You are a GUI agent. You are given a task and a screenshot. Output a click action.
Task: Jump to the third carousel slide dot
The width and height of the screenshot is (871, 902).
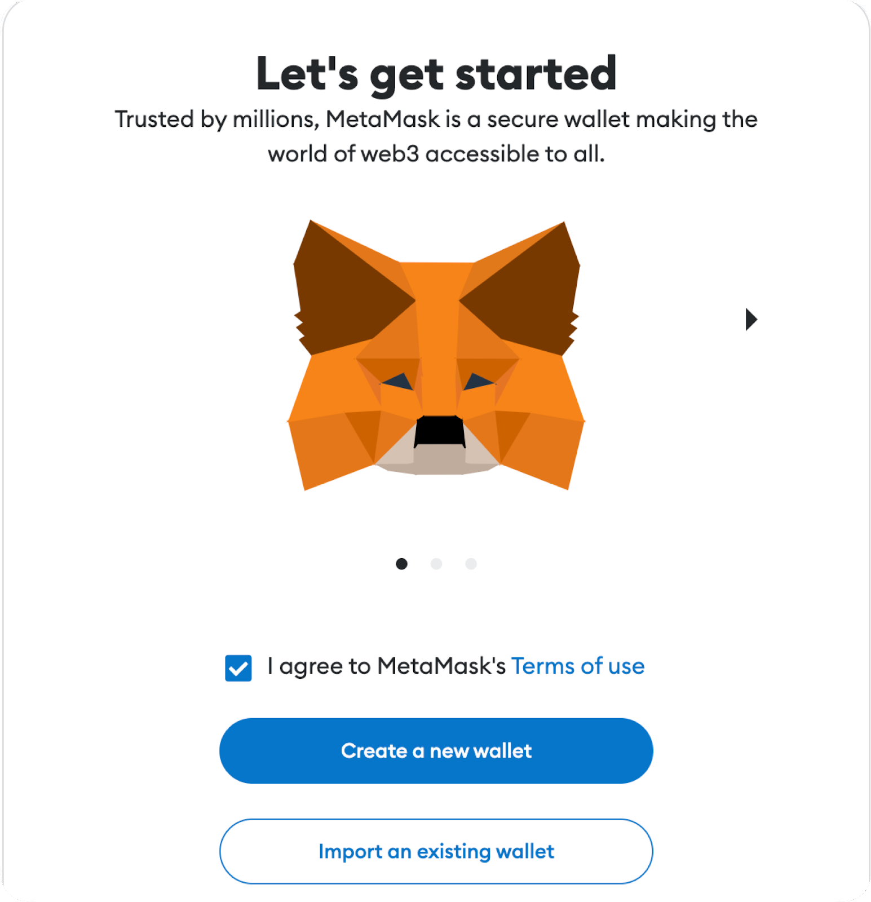[471, 564]
